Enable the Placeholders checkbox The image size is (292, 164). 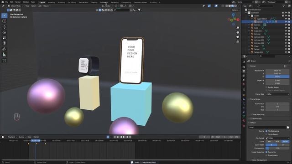[266, 155]
